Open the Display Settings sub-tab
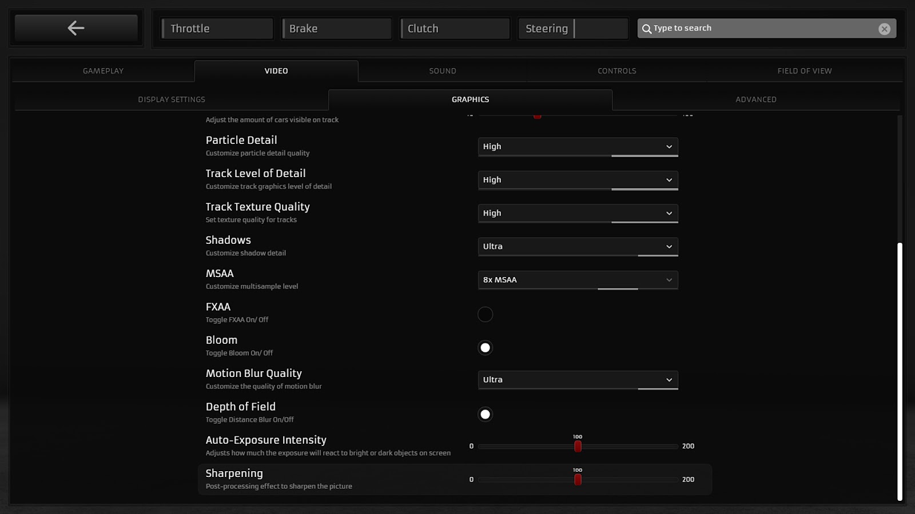Image resolution: width=915 pixels, height=514 pixels. (x=172, y=99)
